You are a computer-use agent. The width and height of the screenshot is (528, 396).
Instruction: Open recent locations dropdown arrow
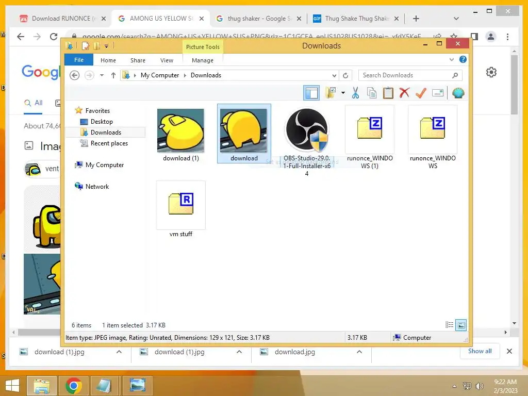click(x=102, y=75)
